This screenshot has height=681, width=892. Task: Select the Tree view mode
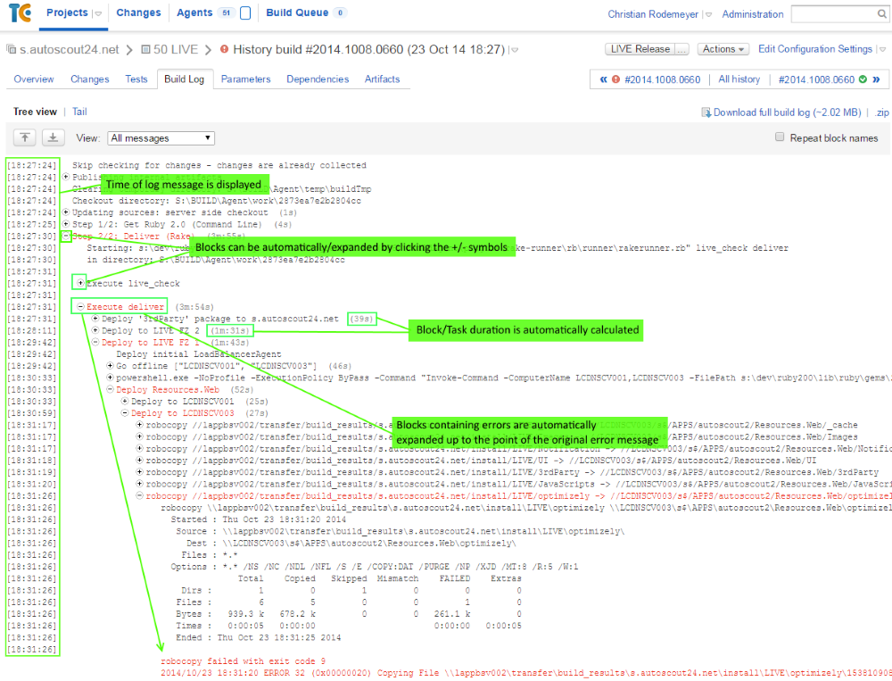(x=35, y=112)
